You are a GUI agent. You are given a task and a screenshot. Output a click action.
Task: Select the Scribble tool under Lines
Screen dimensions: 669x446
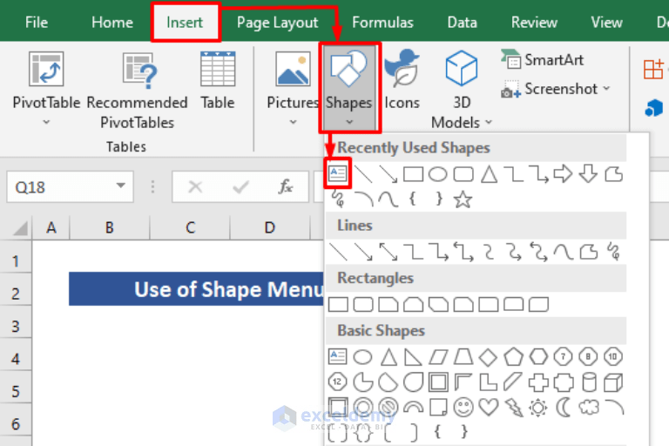(x=613, y=252)
